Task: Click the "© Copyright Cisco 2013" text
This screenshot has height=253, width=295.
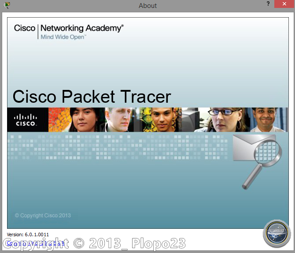Action: click(43, 216)
